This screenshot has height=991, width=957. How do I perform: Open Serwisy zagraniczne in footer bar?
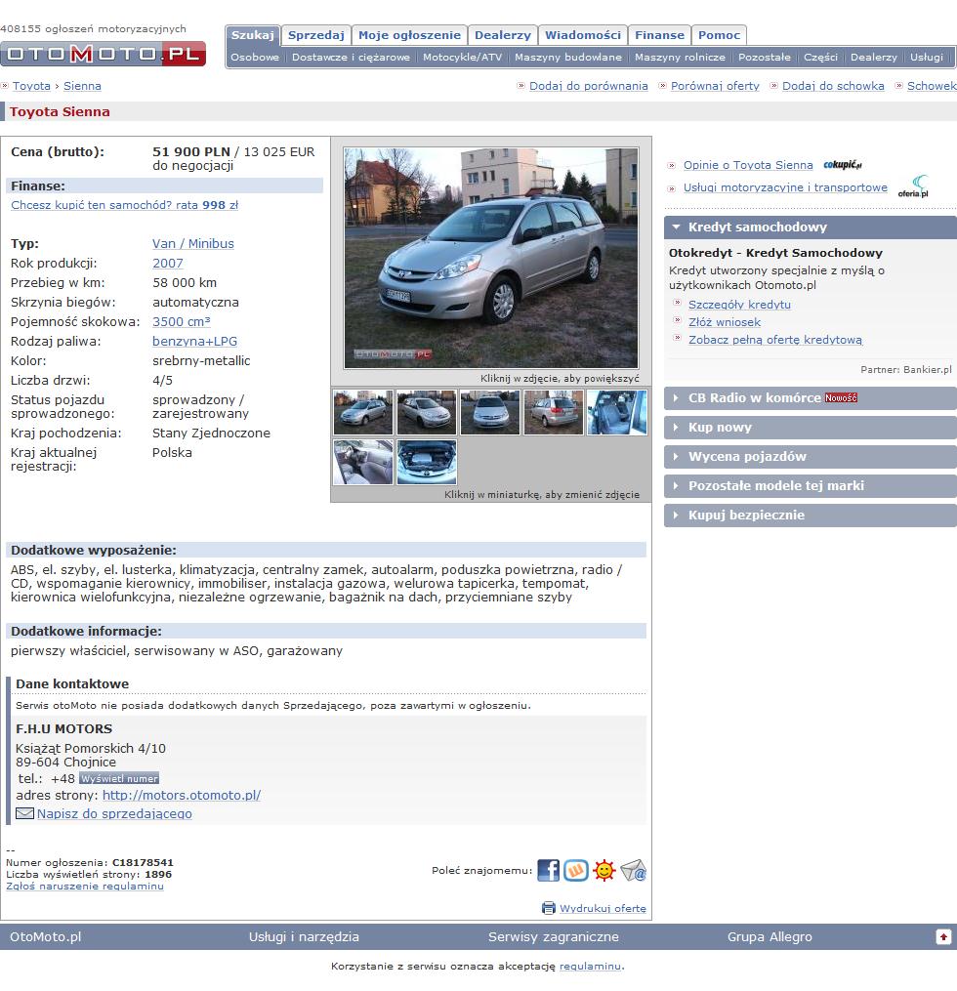point(553,936)
